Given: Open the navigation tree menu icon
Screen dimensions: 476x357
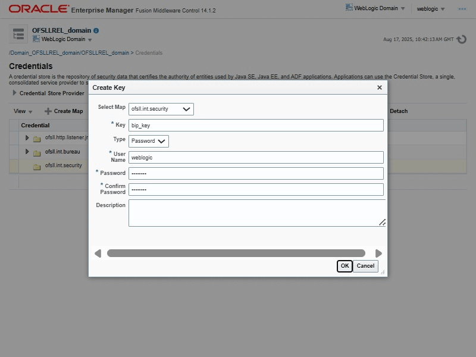Looking at the screenshot, I should point(18,34).
